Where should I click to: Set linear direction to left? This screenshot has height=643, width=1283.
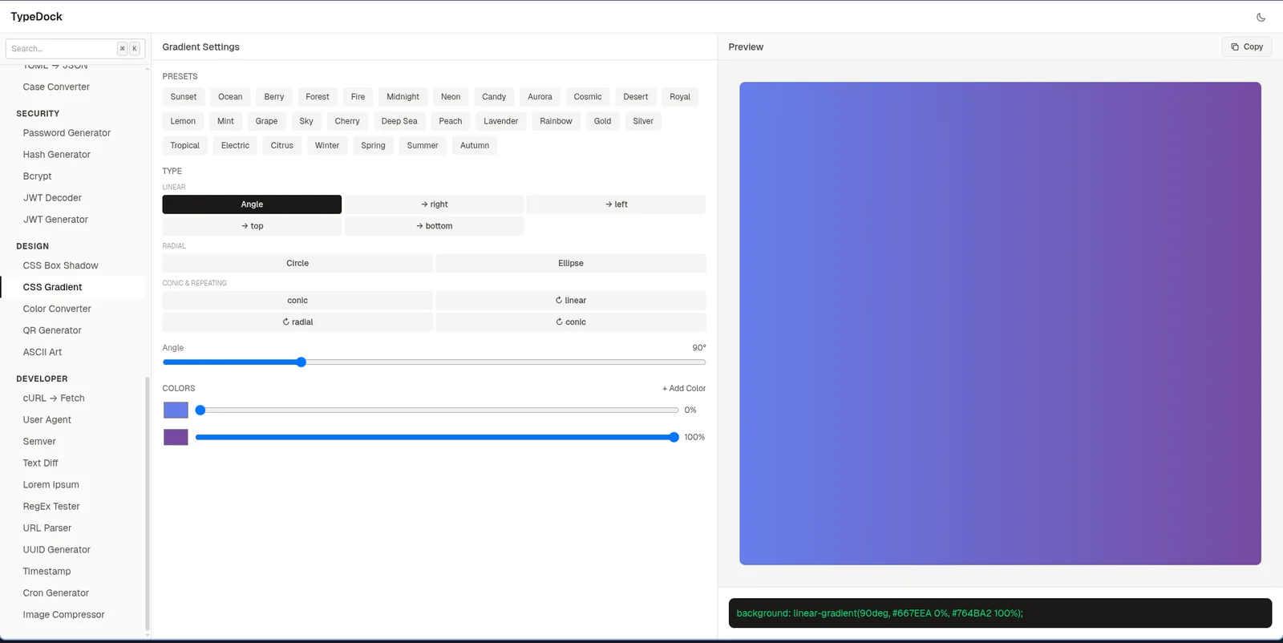click(616, 204)
